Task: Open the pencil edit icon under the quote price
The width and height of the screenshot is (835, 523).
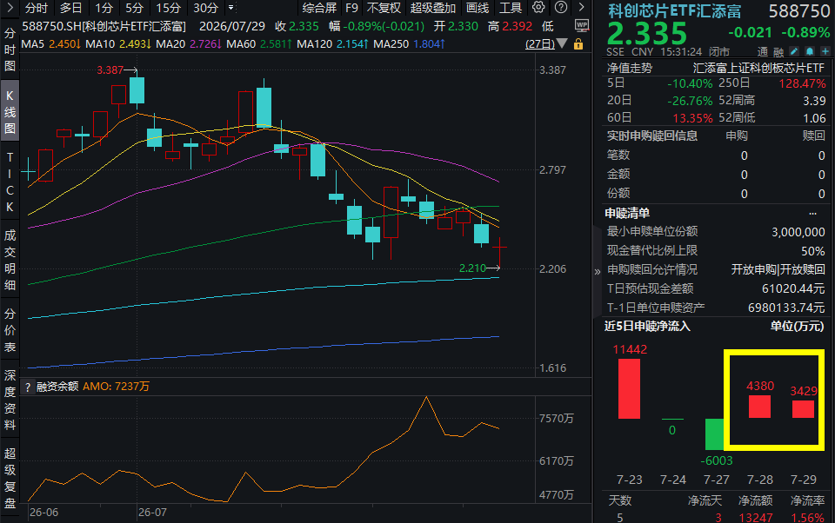Action: (794, 51)
